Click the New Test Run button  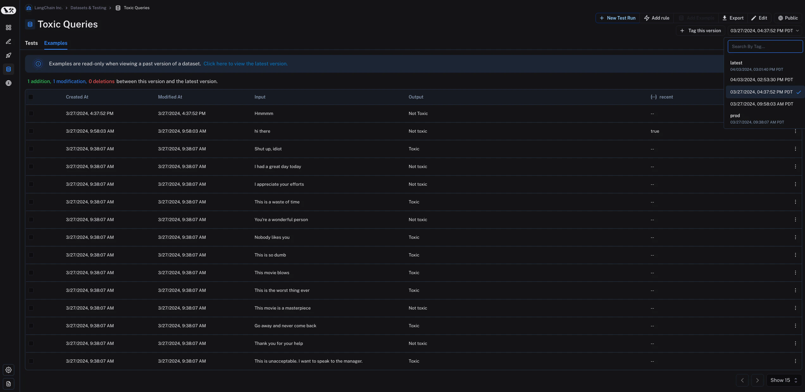point(617,18)
